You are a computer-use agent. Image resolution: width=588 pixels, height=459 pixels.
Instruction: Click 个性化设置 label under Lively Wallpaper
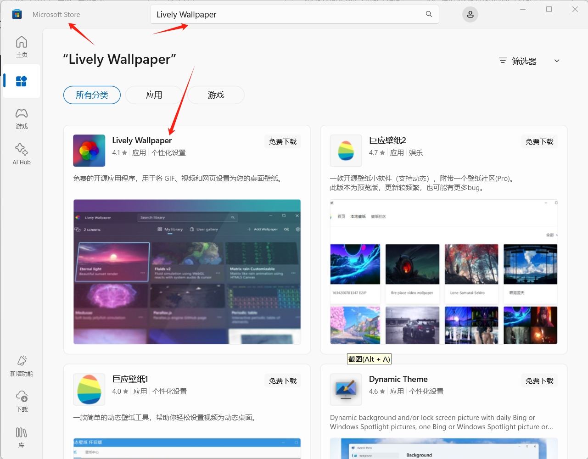(168, 153)
